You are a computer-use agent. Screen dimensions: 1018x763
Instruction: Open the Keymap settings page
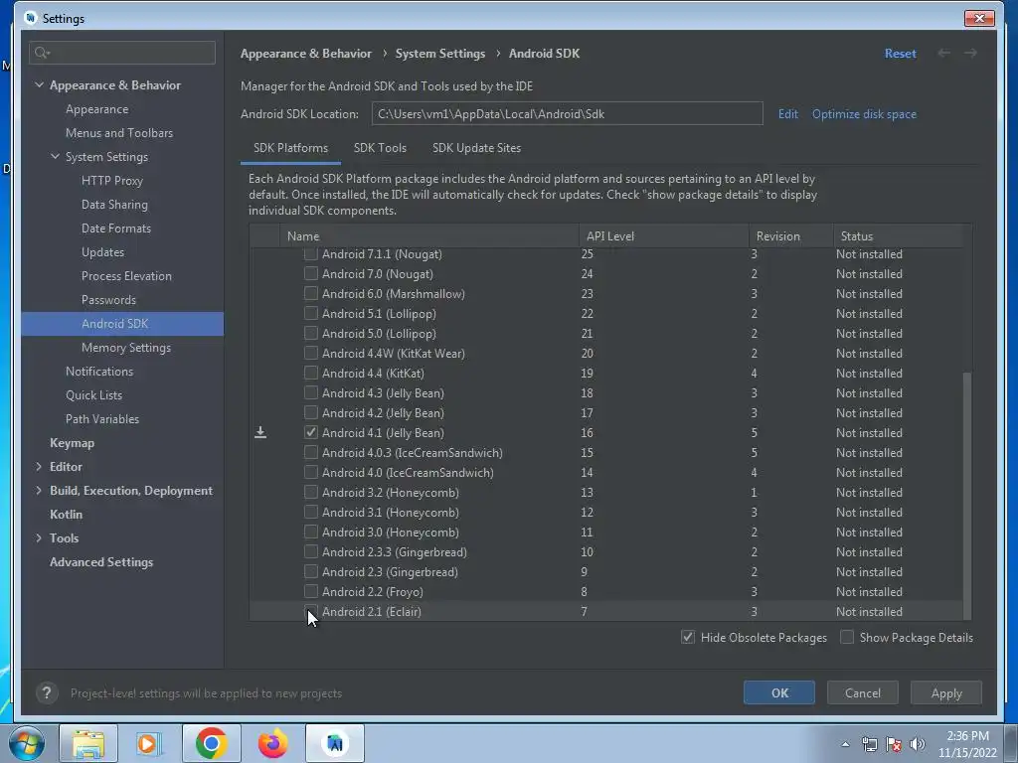[72, 442]
